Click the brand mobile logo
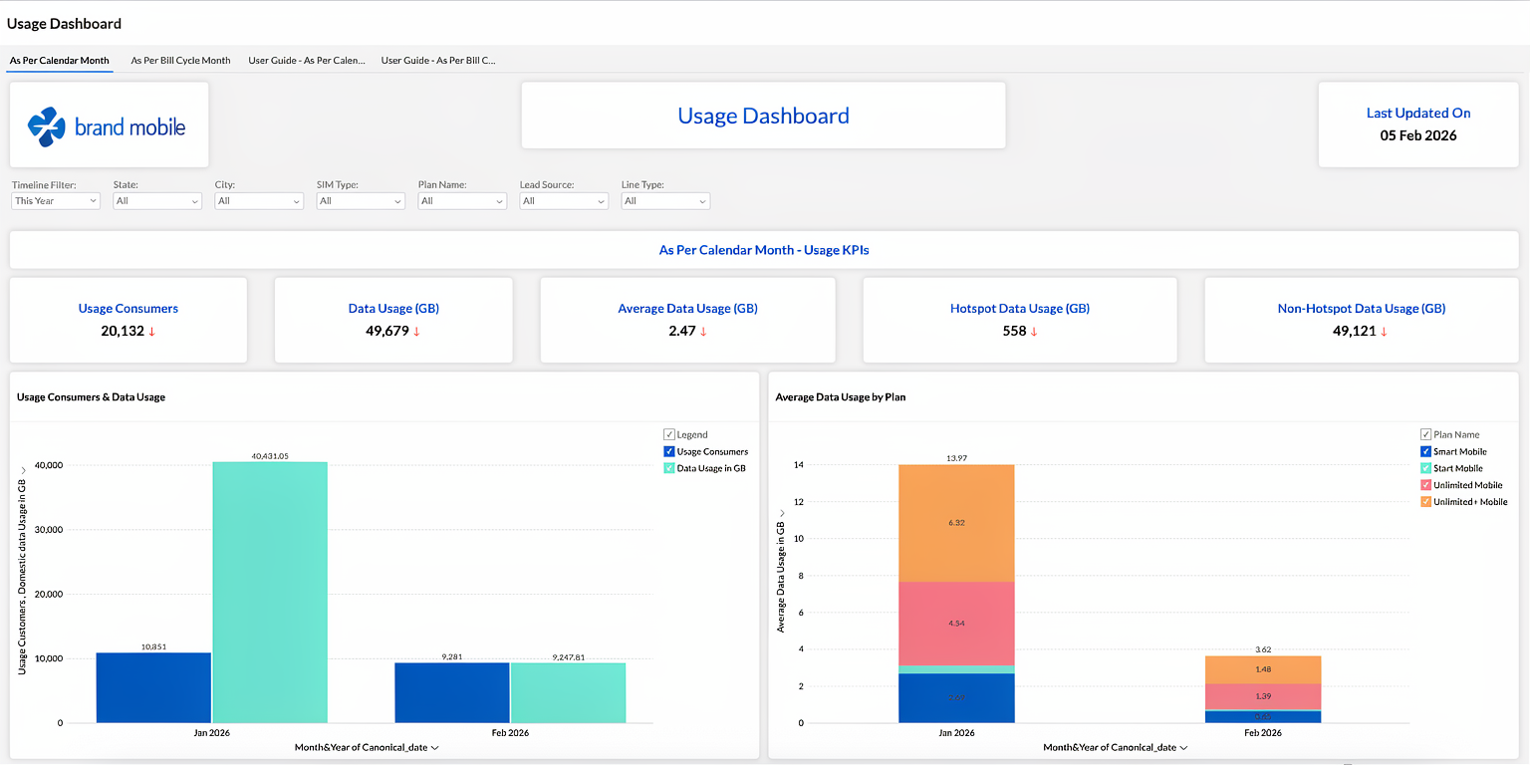1530x765 pixels. click(x=108, y=127)
